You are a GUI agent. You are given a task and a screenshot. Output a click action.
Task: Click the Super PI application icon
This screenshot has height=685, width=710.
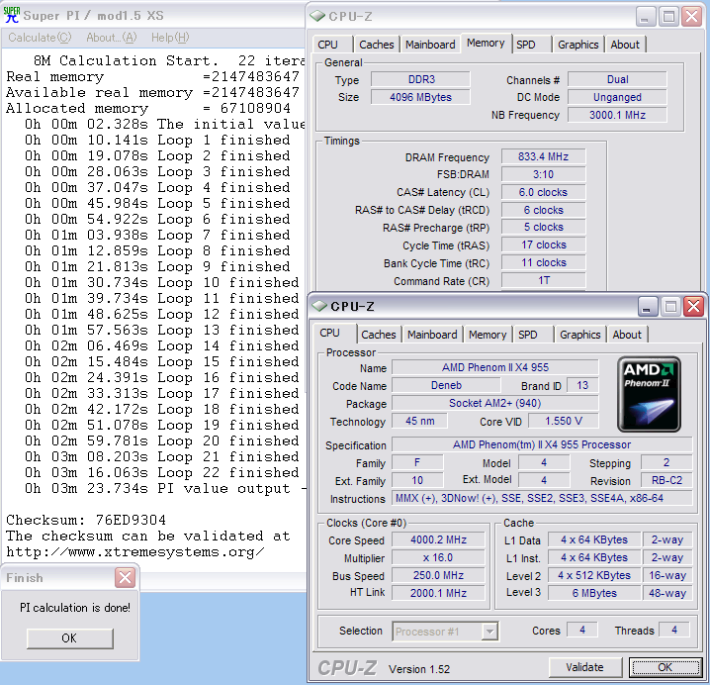click(x=11, y=15)
